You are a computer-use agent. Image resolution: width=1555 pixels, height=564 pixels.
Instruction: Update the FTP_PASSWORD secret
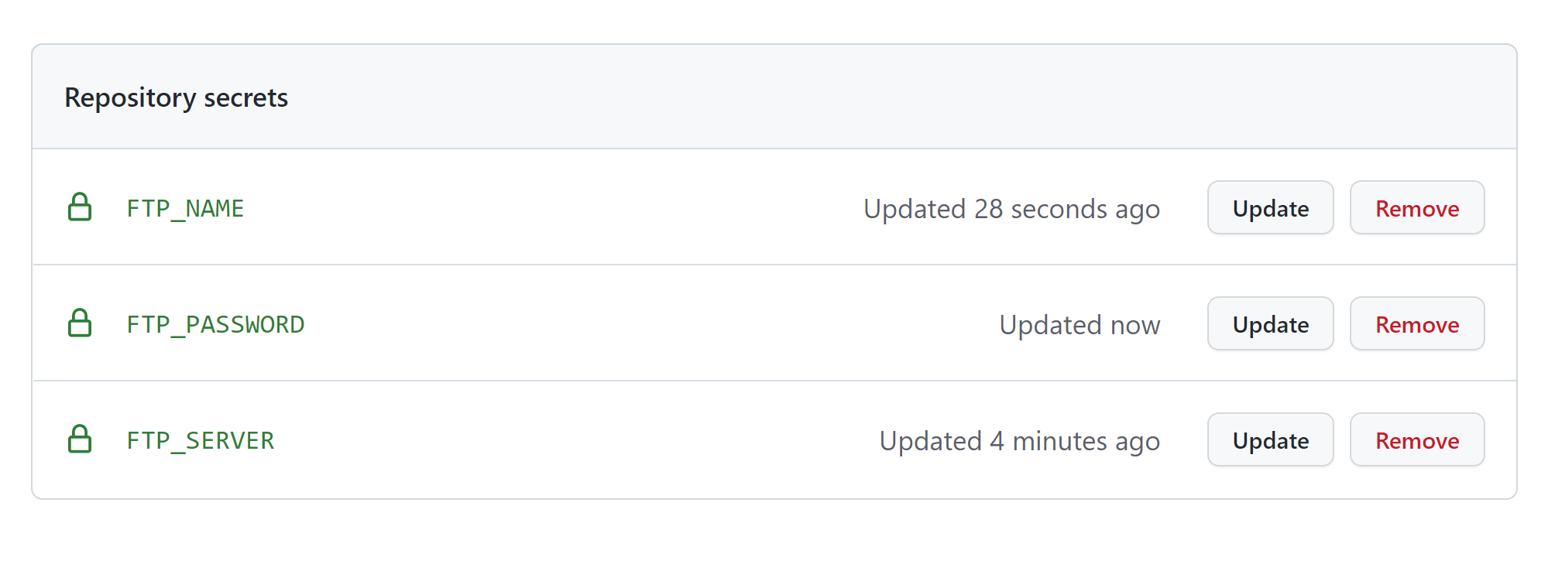coord(1270,324)
